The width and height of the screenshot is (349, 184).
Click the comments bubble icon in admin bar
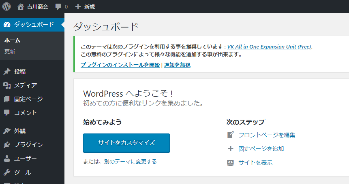[x=58, y=7]
